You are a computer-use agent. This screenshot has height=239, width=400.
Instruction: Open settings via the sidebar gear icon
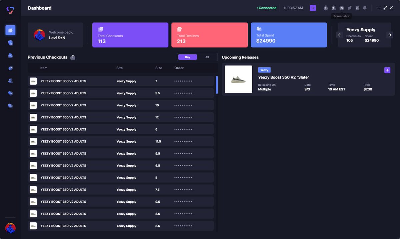[10, 106]
